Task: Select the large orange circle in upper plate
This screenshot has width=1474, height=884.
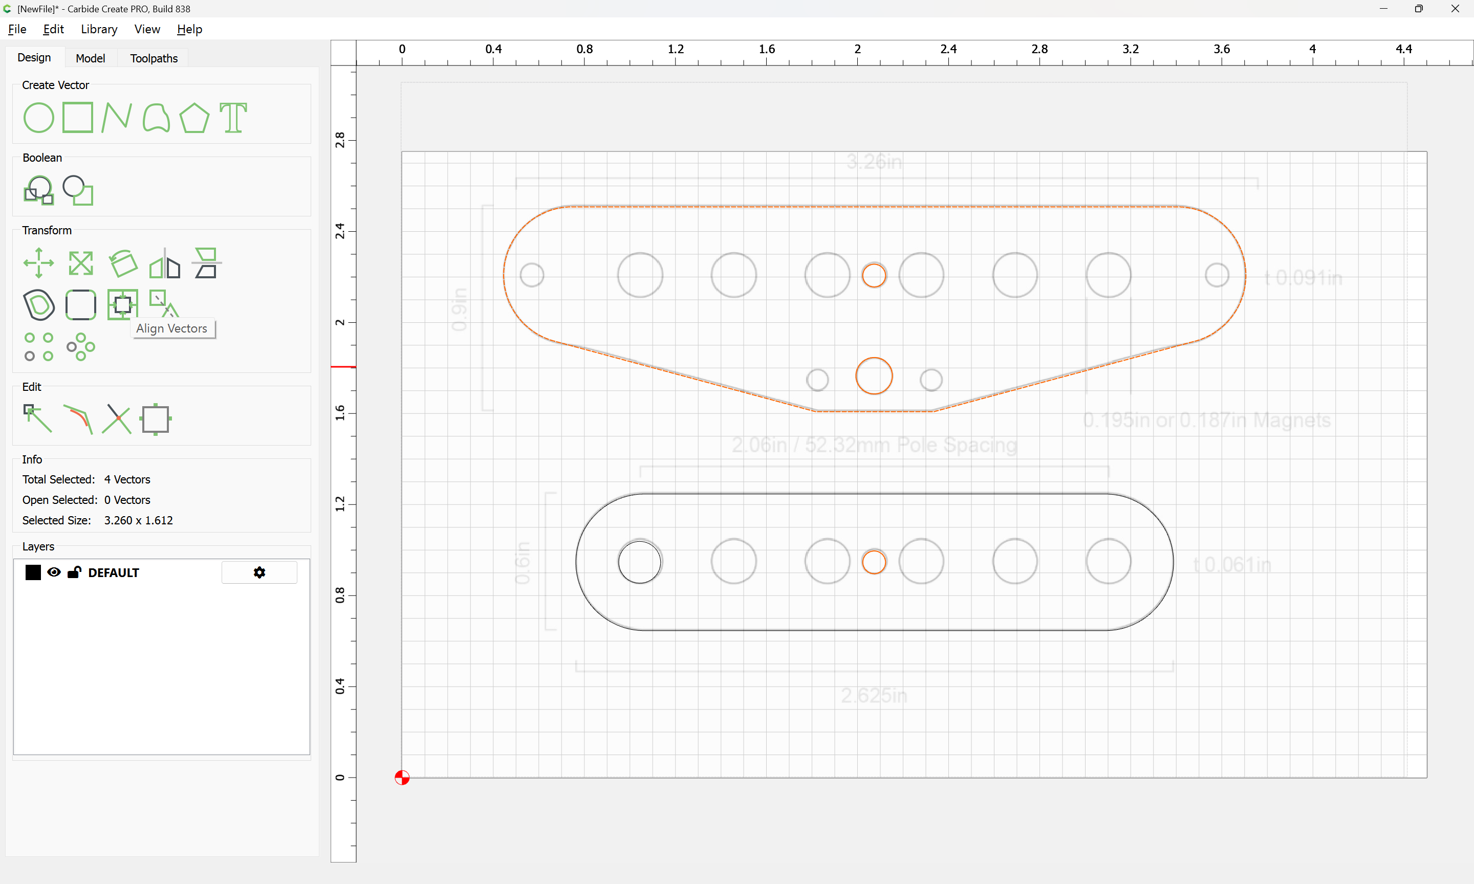Action: click(874, 376)
